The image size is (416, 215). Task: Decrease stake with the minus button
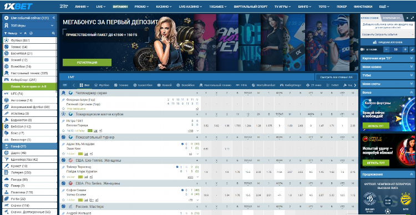point(387,49)
